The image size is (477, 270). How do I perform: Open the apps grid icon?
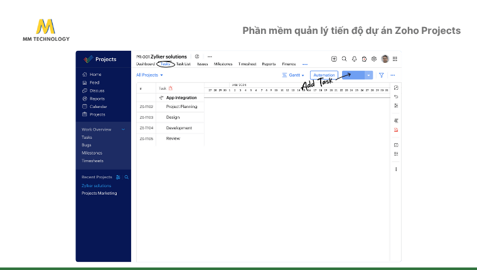click(x=395, y=59)
